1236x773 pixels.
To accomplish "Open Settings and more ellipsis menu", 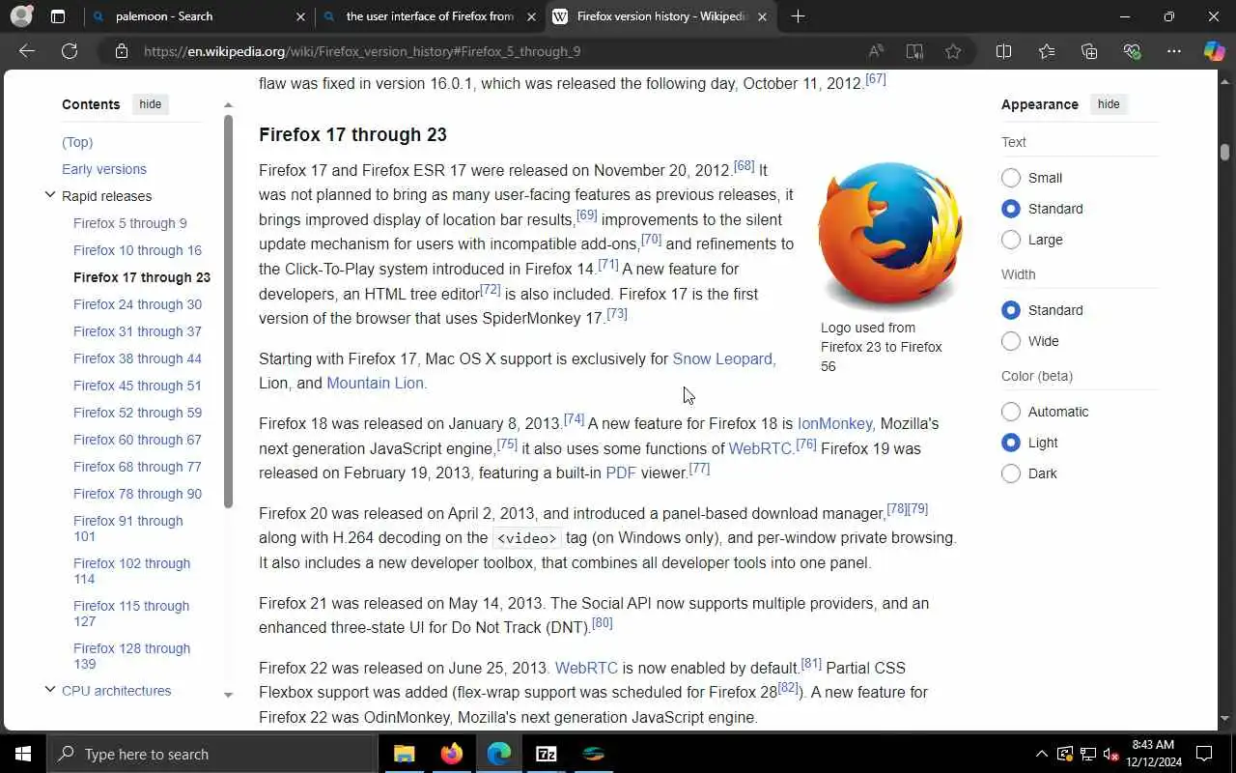I will (x=1174, y=51).
